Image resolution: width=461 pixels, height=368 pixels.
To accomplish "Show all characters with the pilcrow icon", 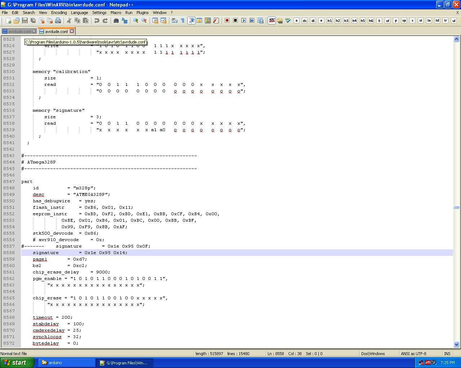I will pos(183,20).
